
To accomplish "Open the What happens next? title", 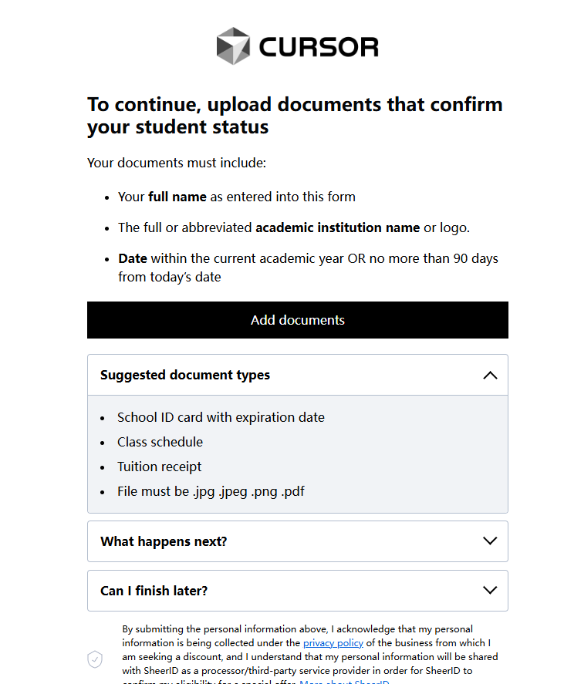I will point(164,541).
